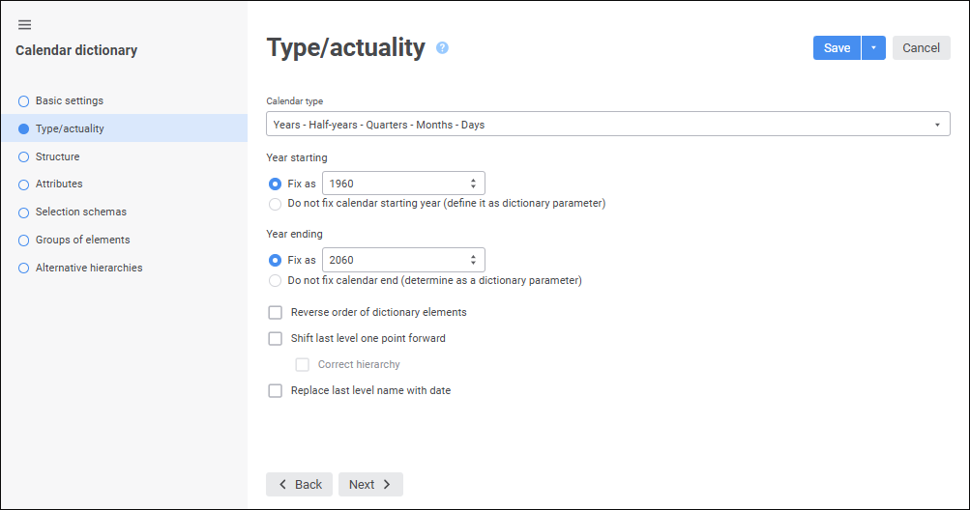
Task: Click the Selection schemas step circle
Action: pyautogui.click(x=23, y=212)
